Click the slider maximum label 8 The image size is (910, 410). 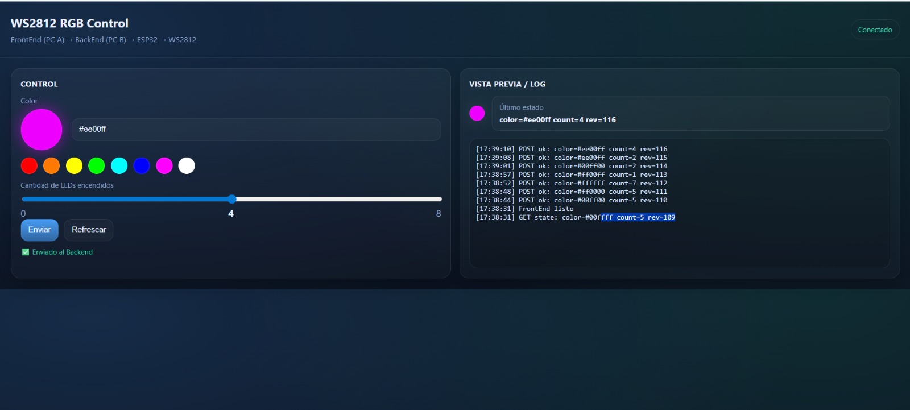439,213
